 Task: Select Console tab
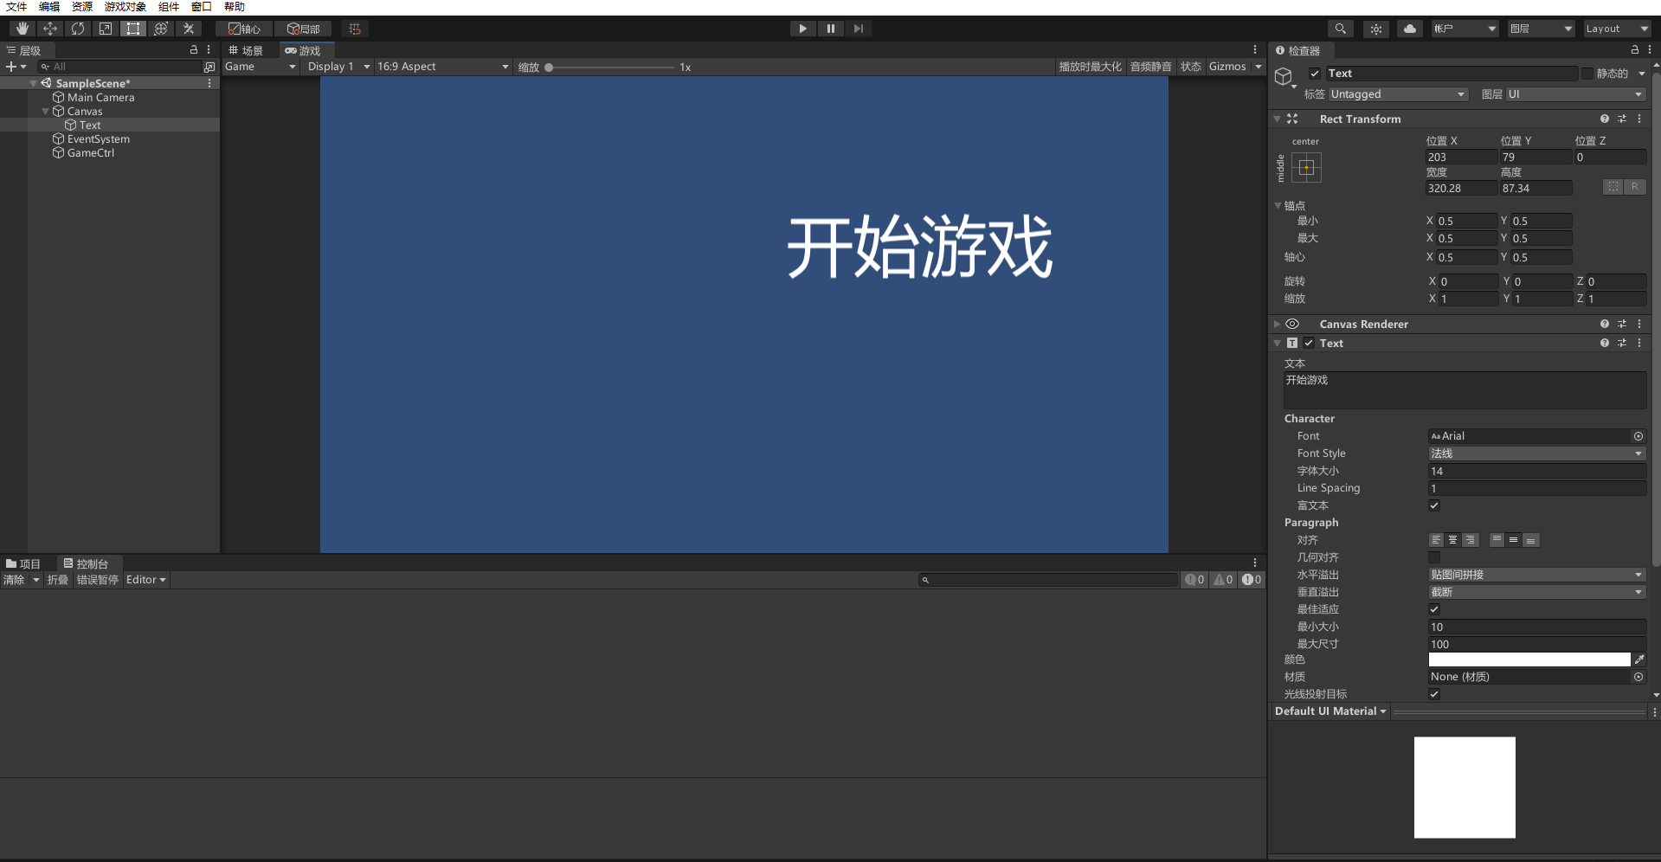pos(86,563)
